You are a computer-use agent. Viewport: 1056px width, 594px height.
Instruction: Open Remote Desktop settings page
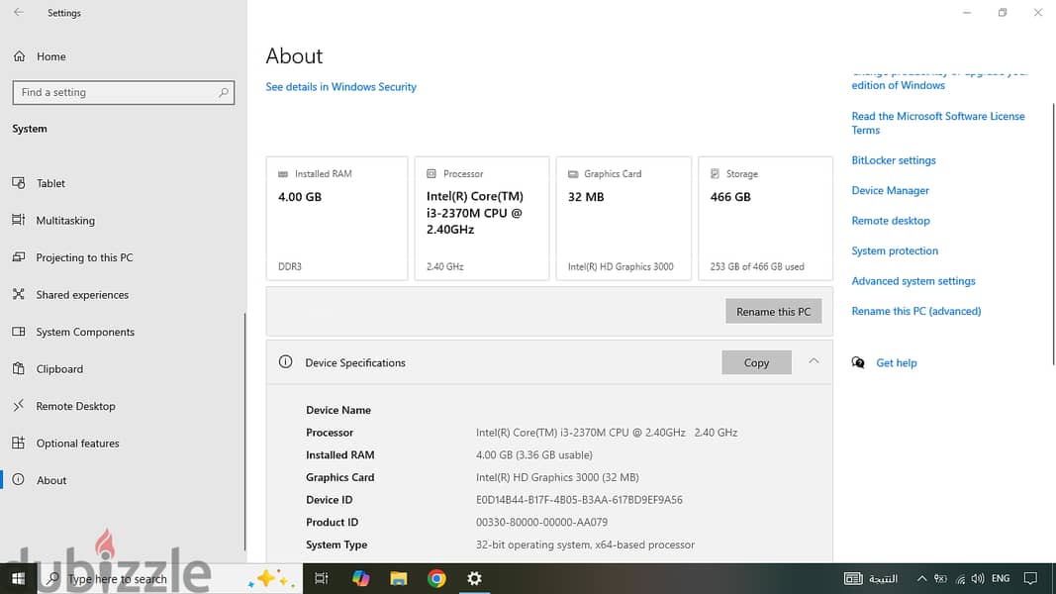tap(75, 406)
